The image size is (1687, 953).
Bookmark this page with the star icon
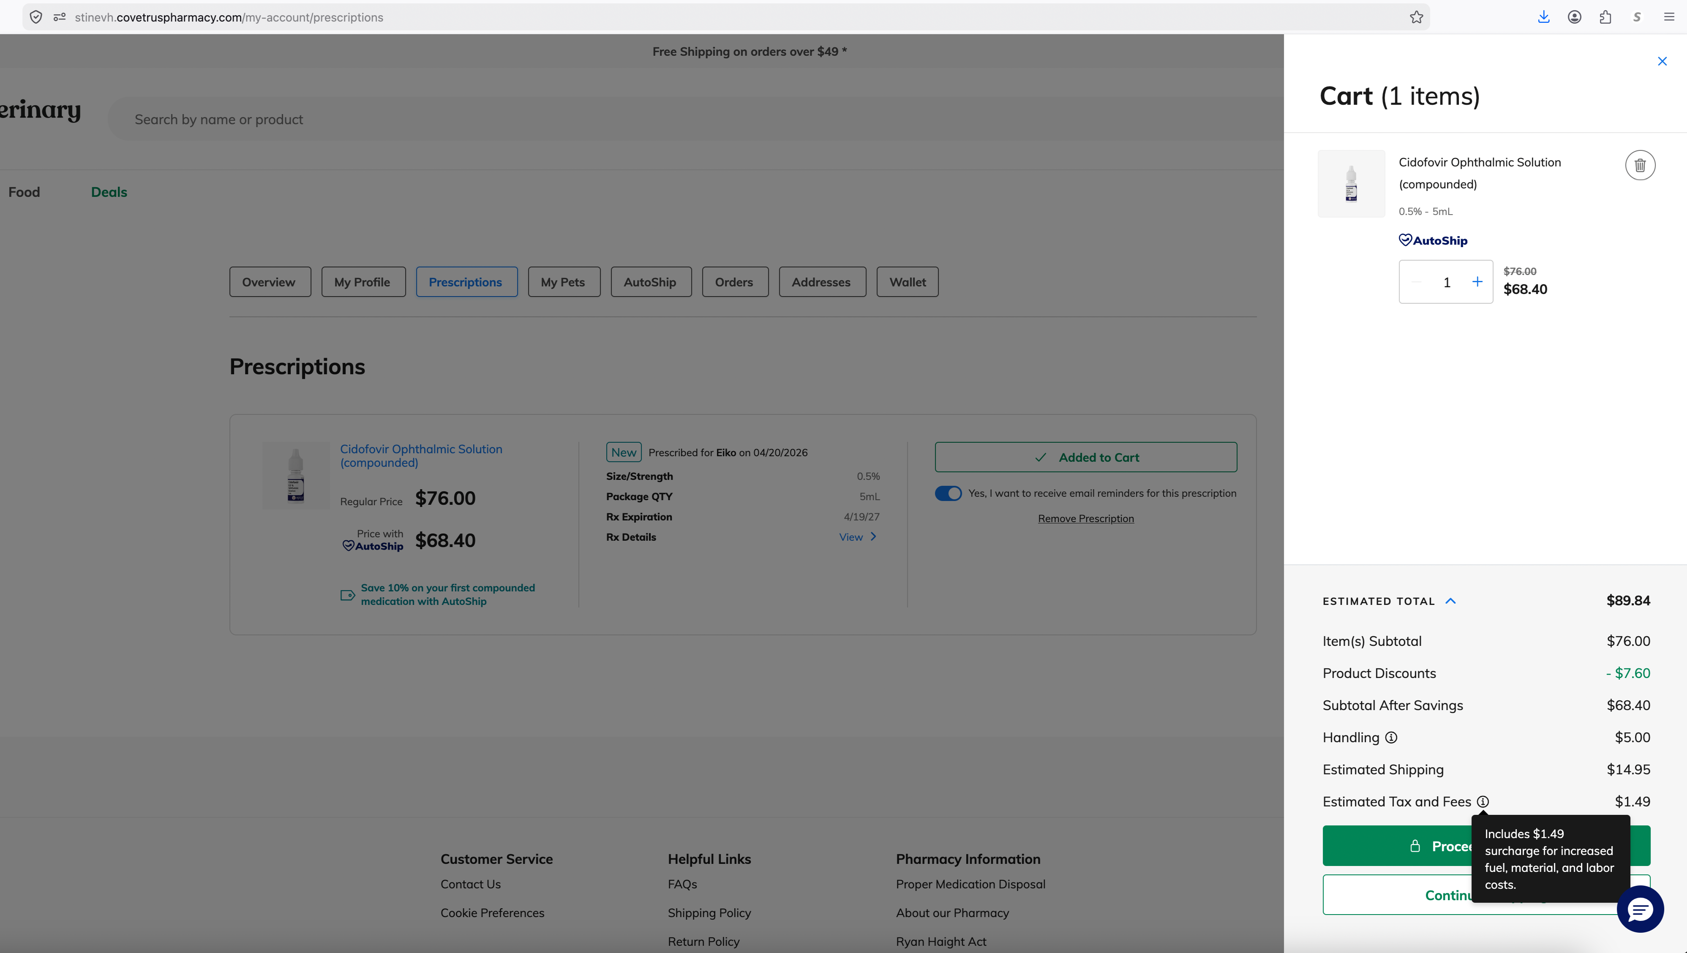pyautogui.click(x=1417, y=17)
